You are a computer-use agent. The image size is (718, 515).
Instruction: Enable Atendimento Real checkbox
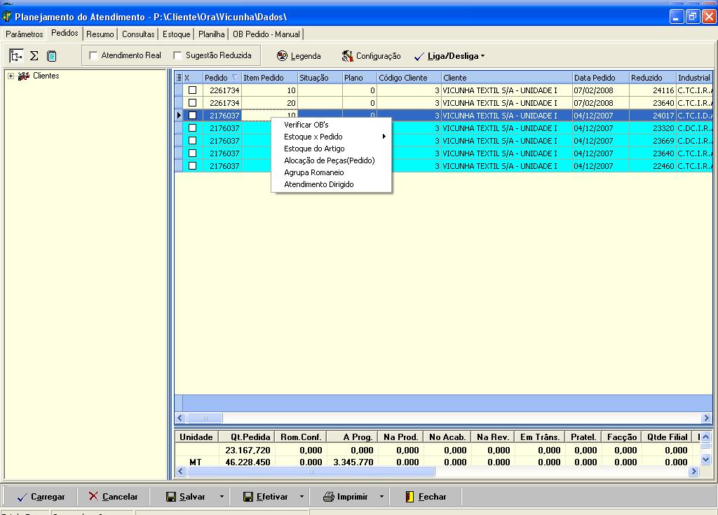pyautogui.click(x=93, y=55)
